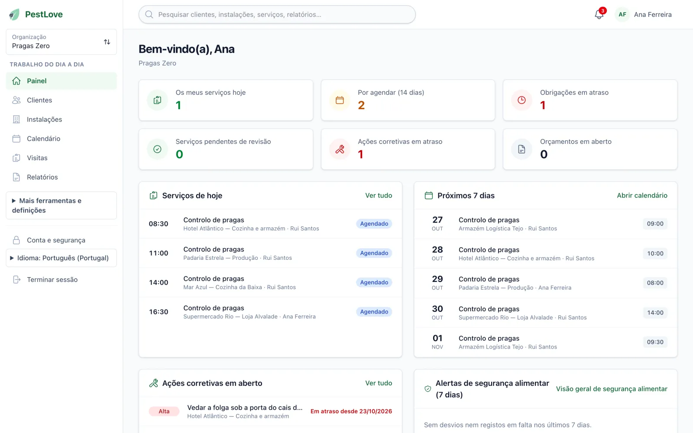Click Ver tudo in Ações corretivas em aberto
The height and width of the screenshot is (433, 693).
[379, 383]
